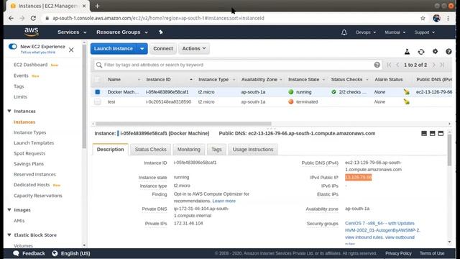Switch to the Monitoring tab
This screenshot has width=460, height=259.
click(188, 150)
